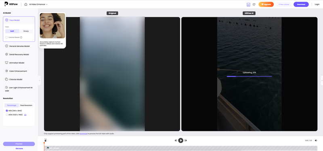
Task: Enable the Colorize Model checkbox
Action: [x=6, y=37]
